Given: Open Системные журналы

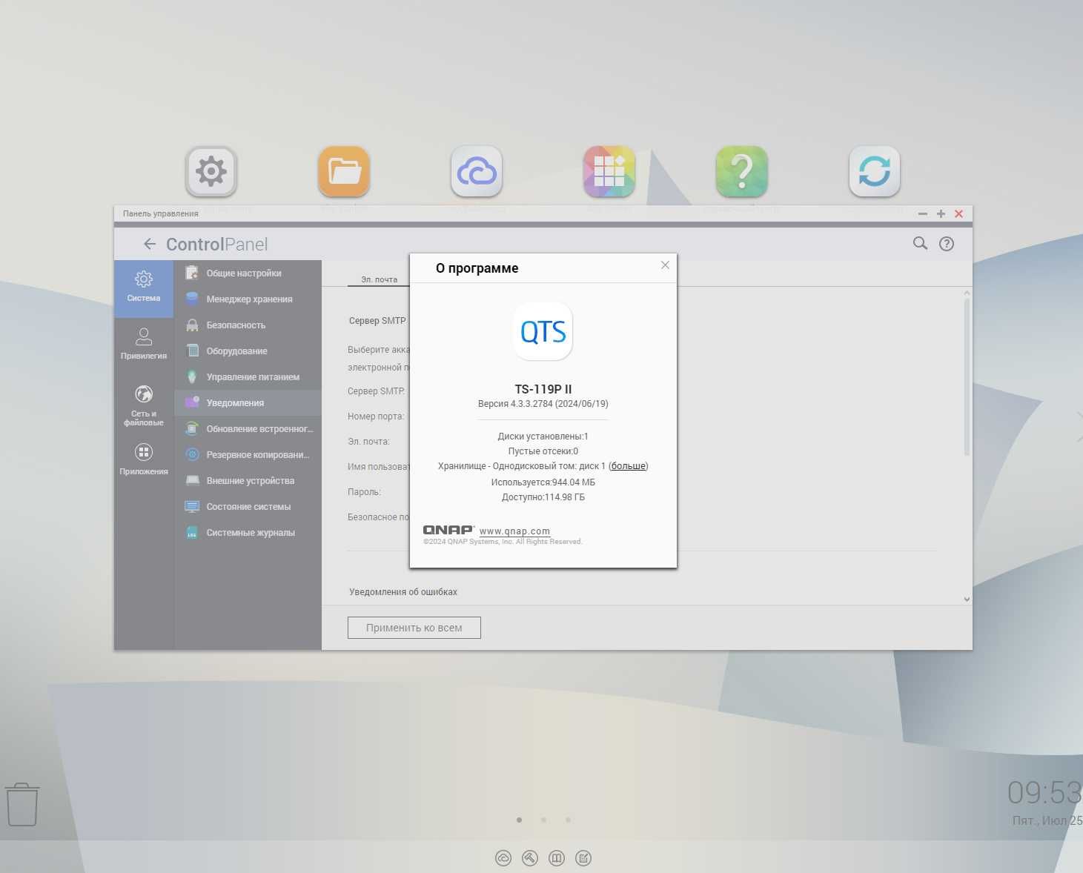Looking at the screenshot, I should click(x=248, y=533).
